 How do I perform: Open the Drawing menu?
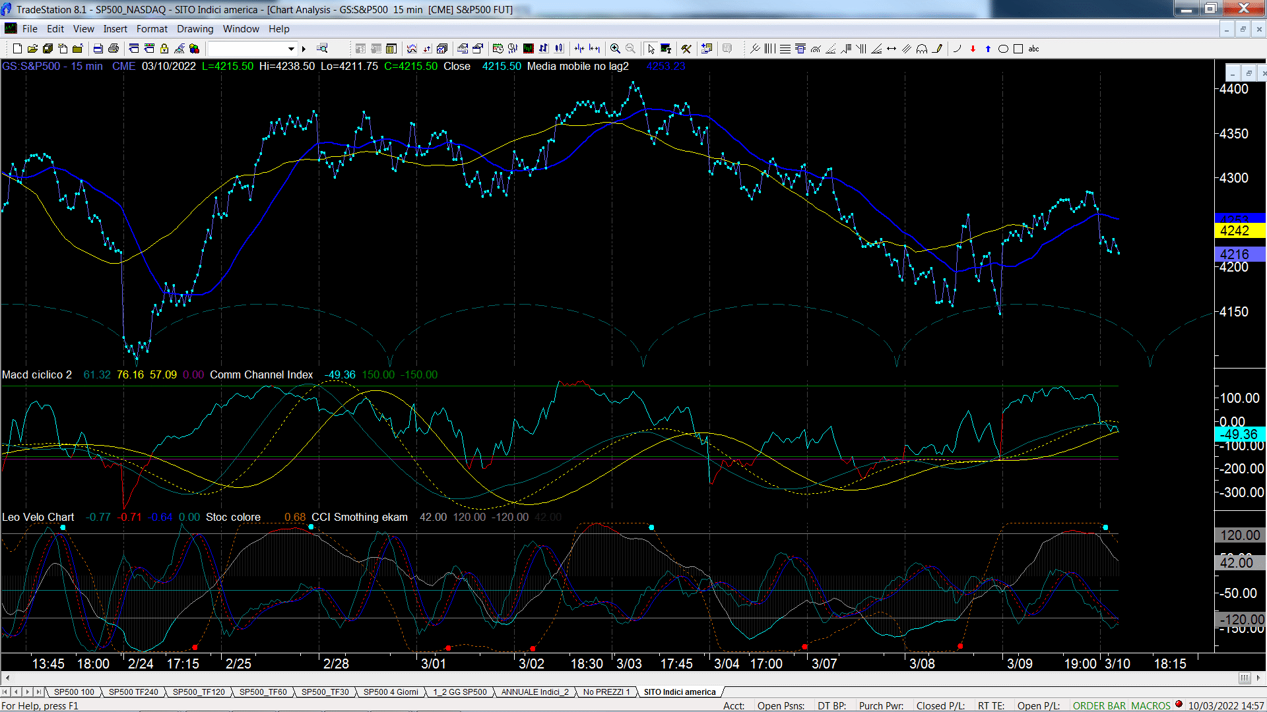tap(195, 29)
